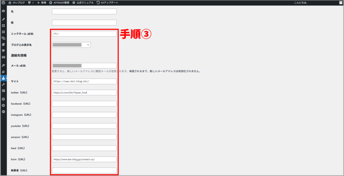Expand the ブログ上の表示名 dropdown
The height and width of the screenshot is (176, 344).
(x=71, y=45)
